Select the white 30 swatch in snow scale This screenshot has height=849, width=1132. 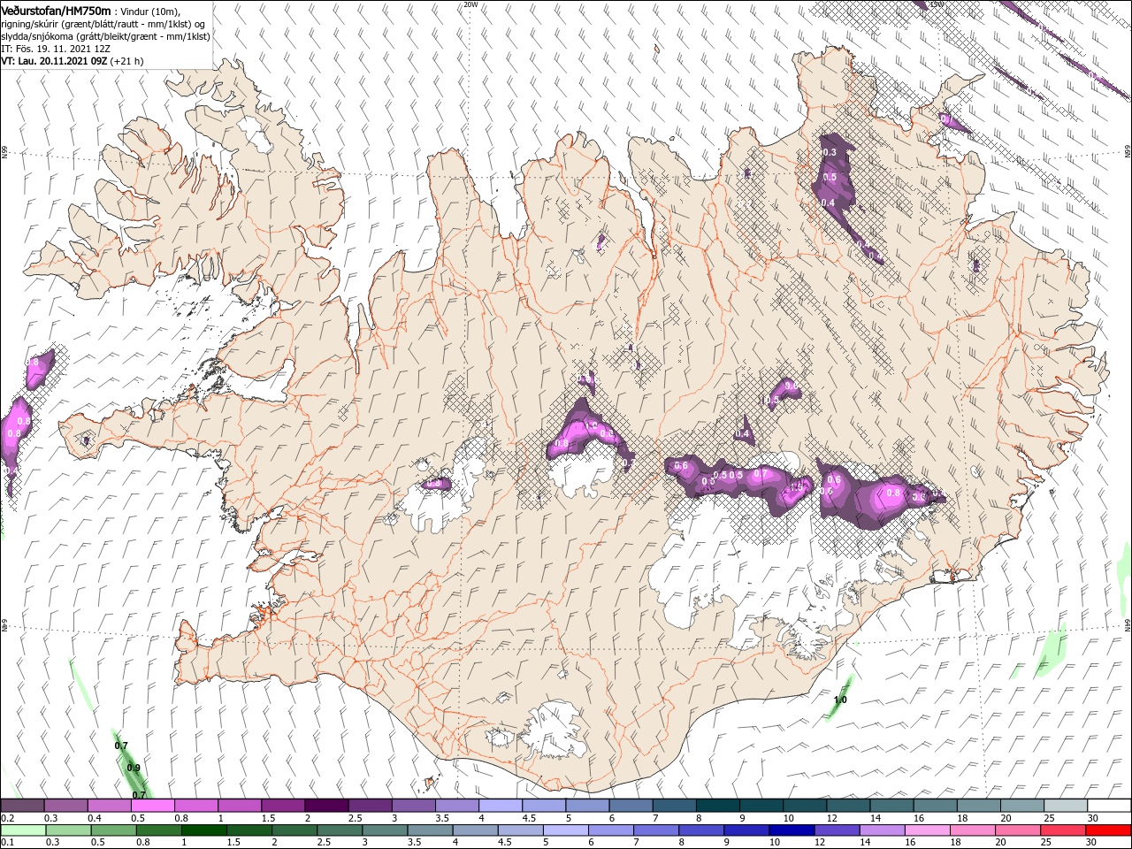click(1109, 806)
